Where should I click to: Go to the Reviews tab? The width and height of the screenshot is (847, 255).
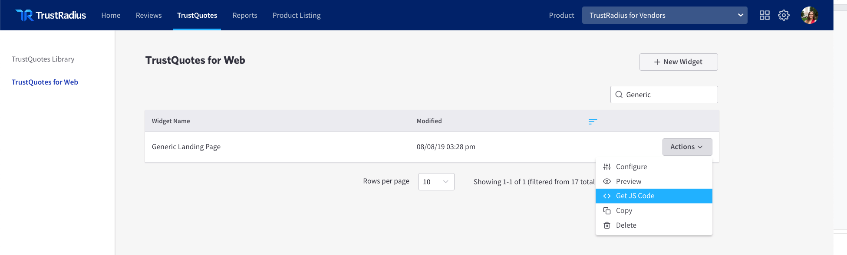(149, 15)
